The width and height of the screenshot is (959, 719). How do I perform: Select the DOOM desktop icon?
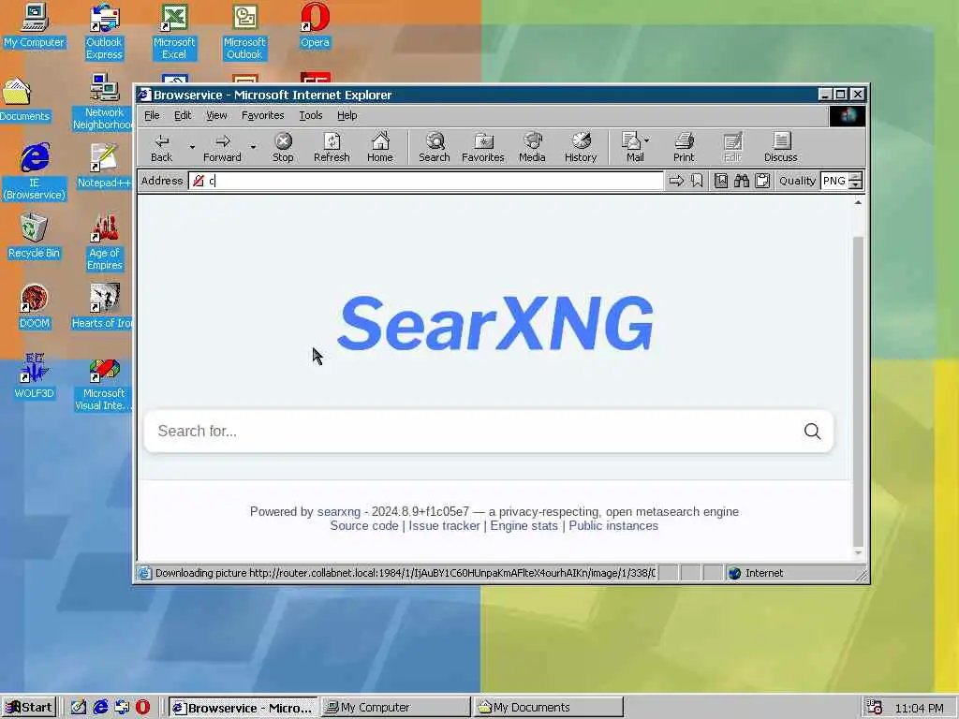35,306
